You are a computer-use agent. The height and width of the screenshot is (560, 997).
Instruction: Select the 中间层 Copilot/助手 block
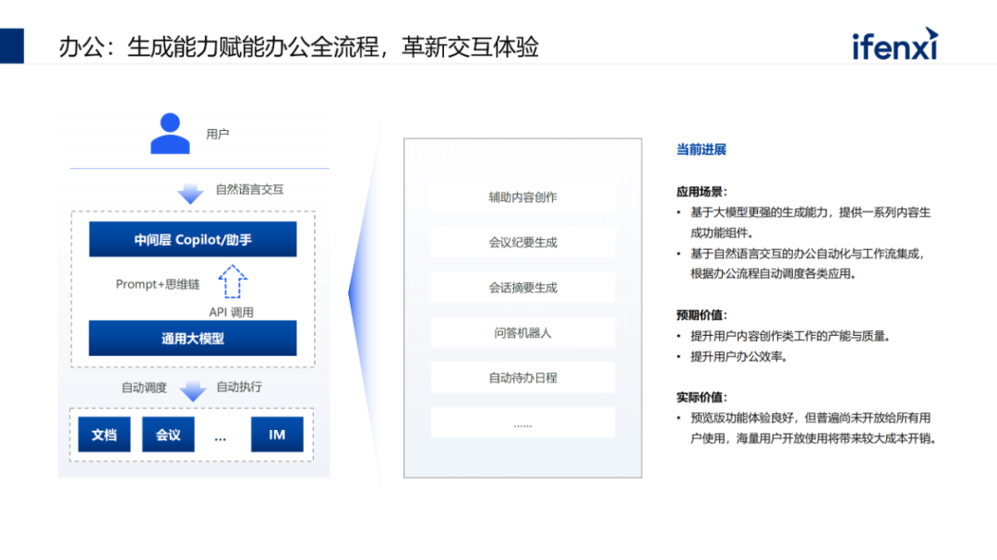click(x=193, y=239)
